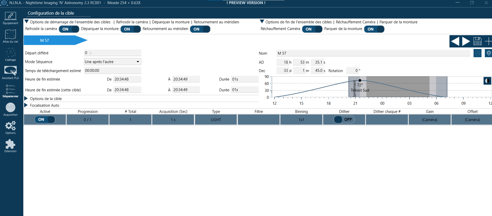This screenshot has width=492, height=216.
Task: Open the Options gear page
Action: (x=10, y=127)
